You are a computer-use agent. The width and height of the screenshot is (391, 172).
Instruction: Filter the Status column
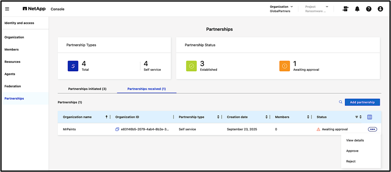point(356,117)
